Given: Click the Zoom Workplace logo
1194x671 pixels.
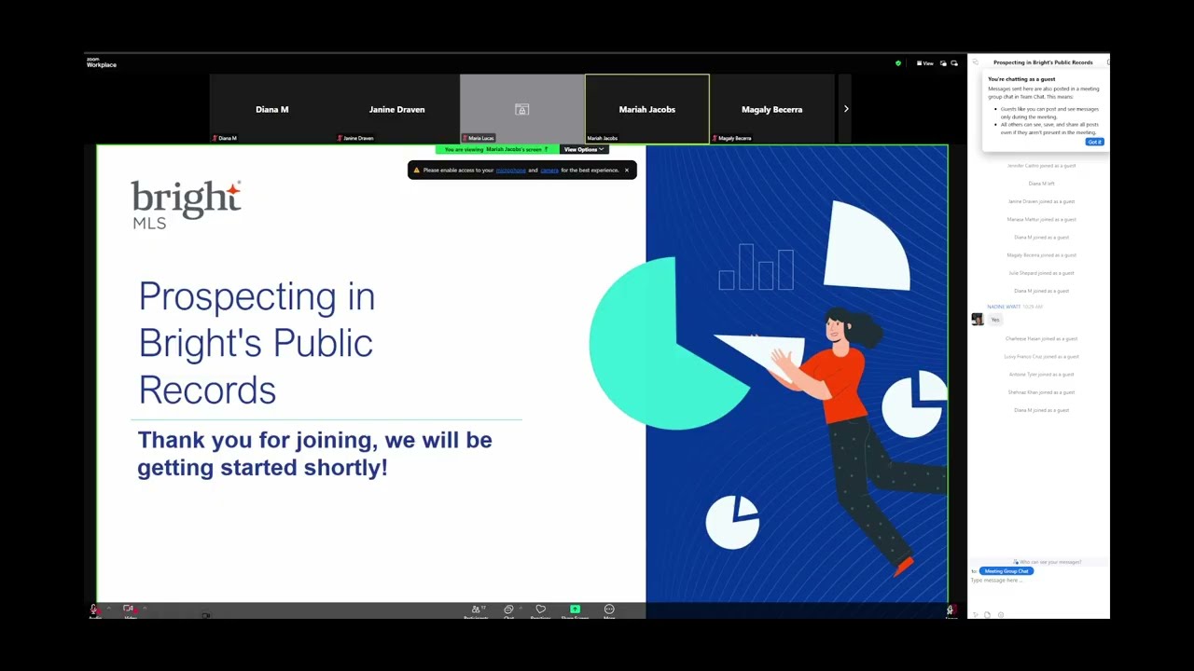Looking at the screenshot, I should pyautogui.click(x=102, y=62).
